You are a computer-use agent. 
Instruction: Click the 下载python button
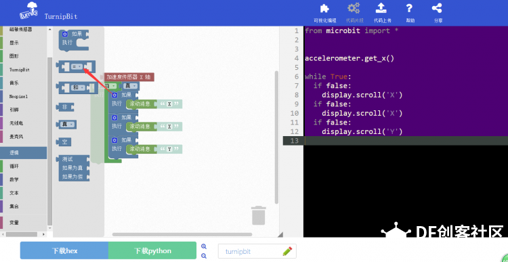[x=152, y=250]
